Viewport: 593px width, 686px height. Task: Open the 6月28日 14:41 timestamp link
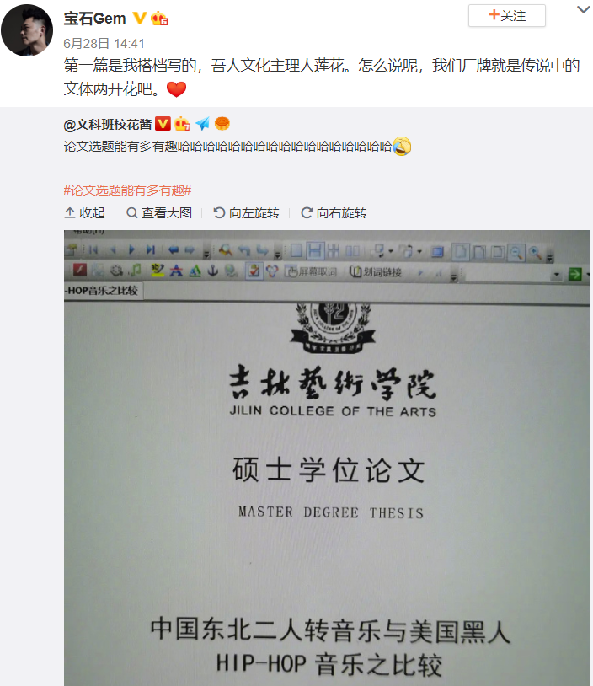104,43
